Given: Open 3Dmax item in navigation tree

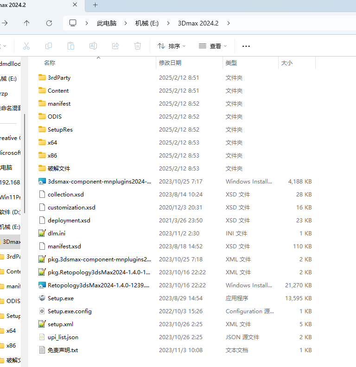Looking at the screenshot, I should point(10,241).
